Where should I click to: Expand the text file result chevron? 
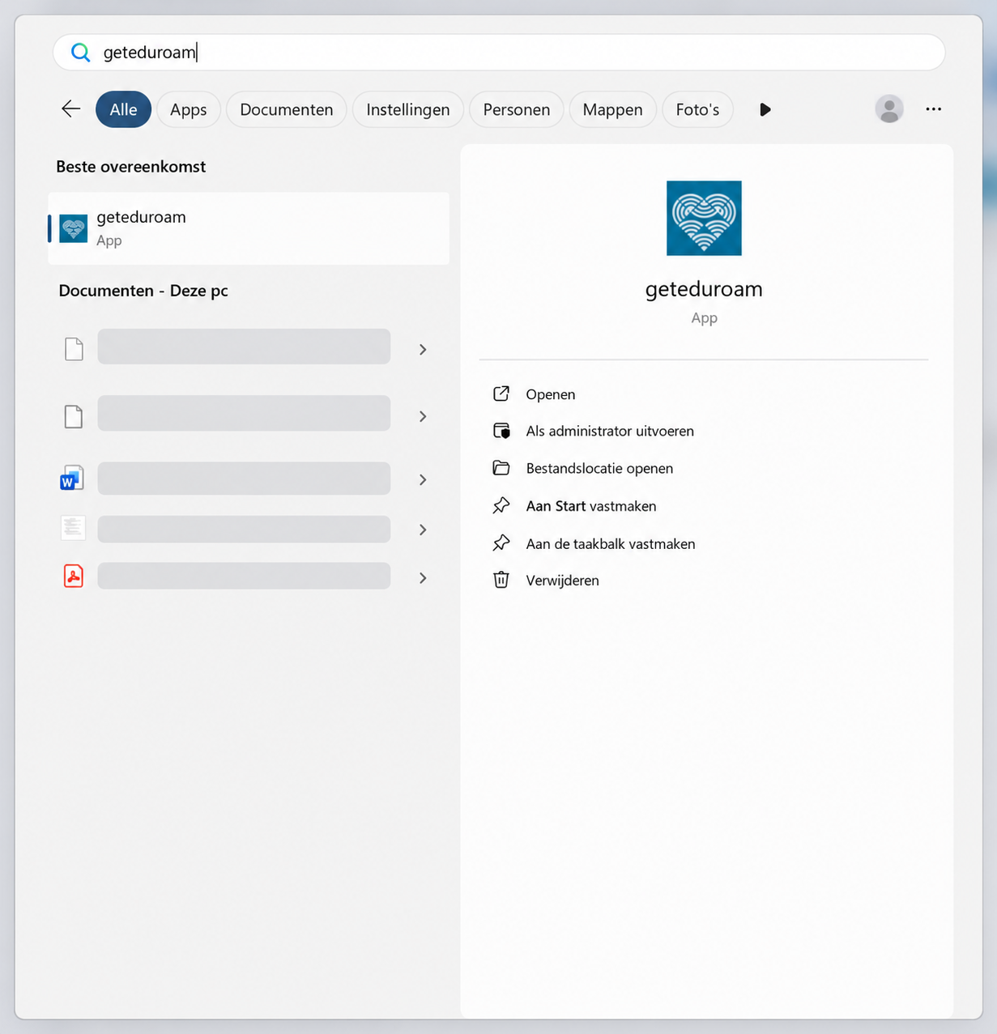(x=423, y=530)
